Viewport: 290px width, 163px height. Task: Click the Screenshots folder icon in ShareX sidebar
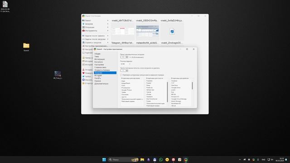click(83, 58)
